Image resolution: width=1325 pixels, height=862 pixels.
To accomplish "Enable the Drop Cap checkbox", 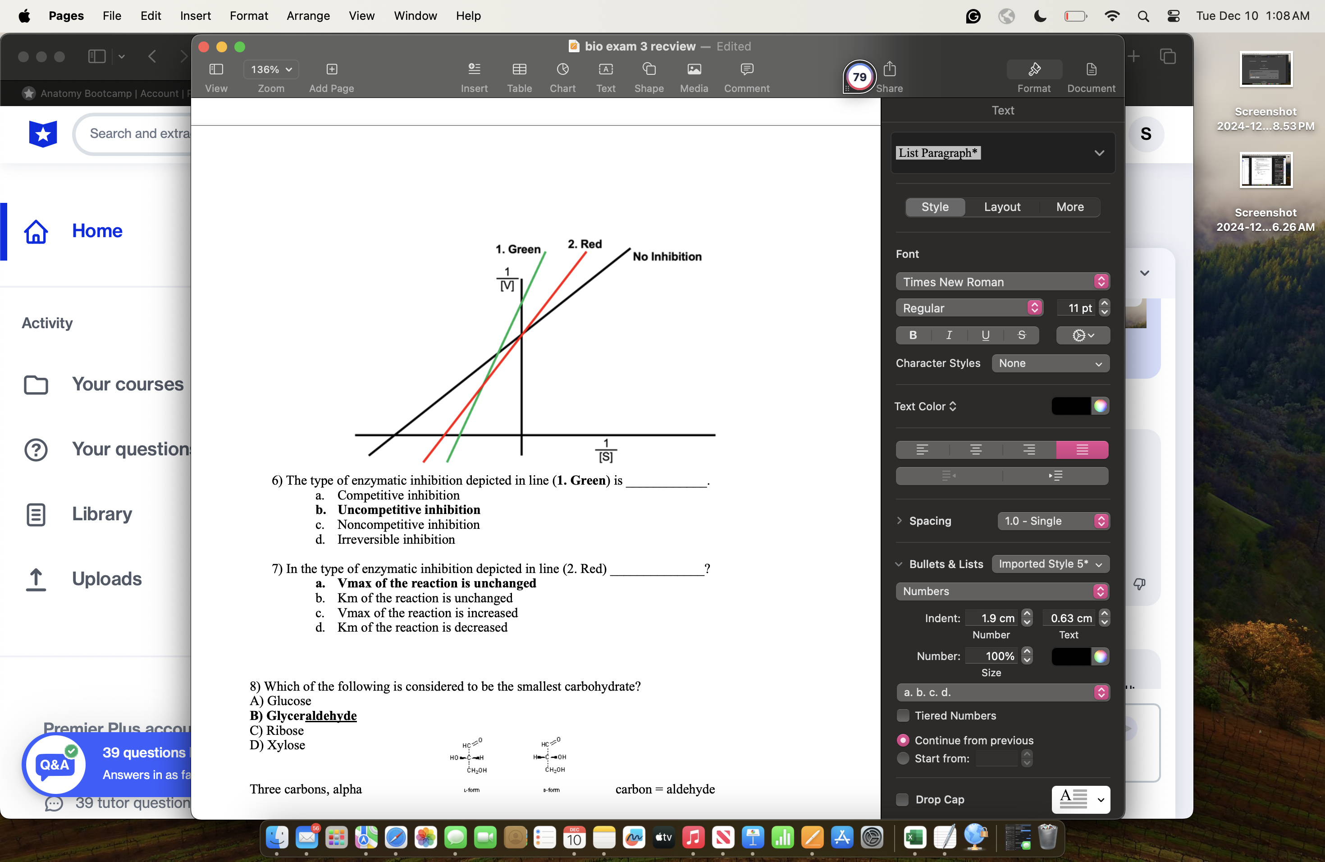I will (902, 800).
